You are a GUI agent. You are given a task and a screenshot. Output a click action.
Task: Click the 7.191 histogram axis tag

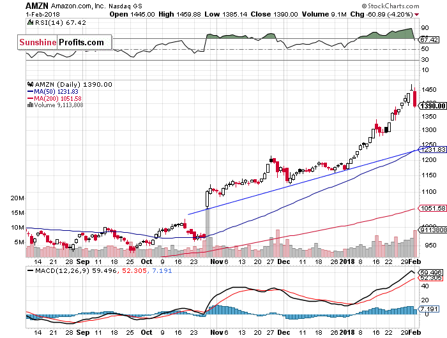pos(428,309)
